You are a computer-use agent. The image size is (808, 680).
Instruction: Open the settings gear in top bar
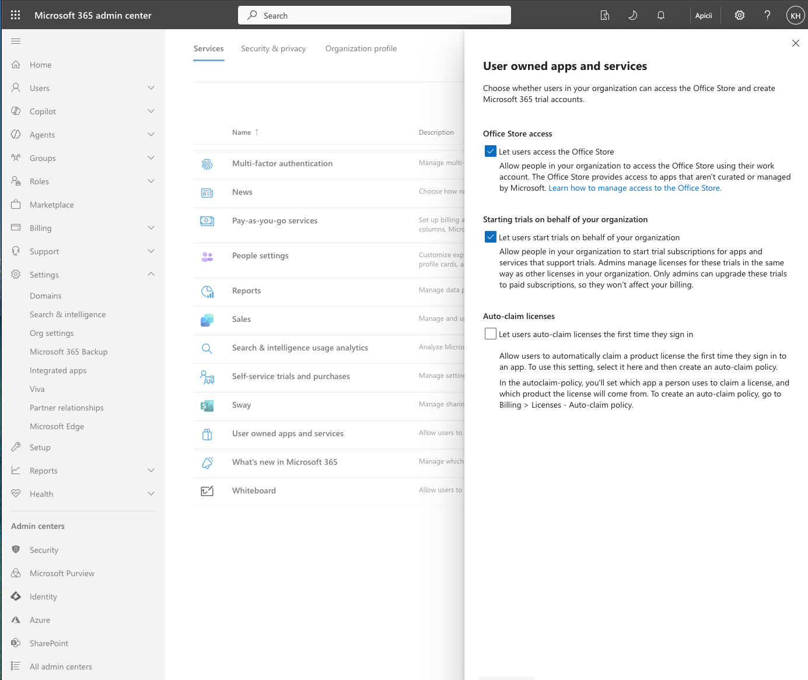click(x=740, y=15)
